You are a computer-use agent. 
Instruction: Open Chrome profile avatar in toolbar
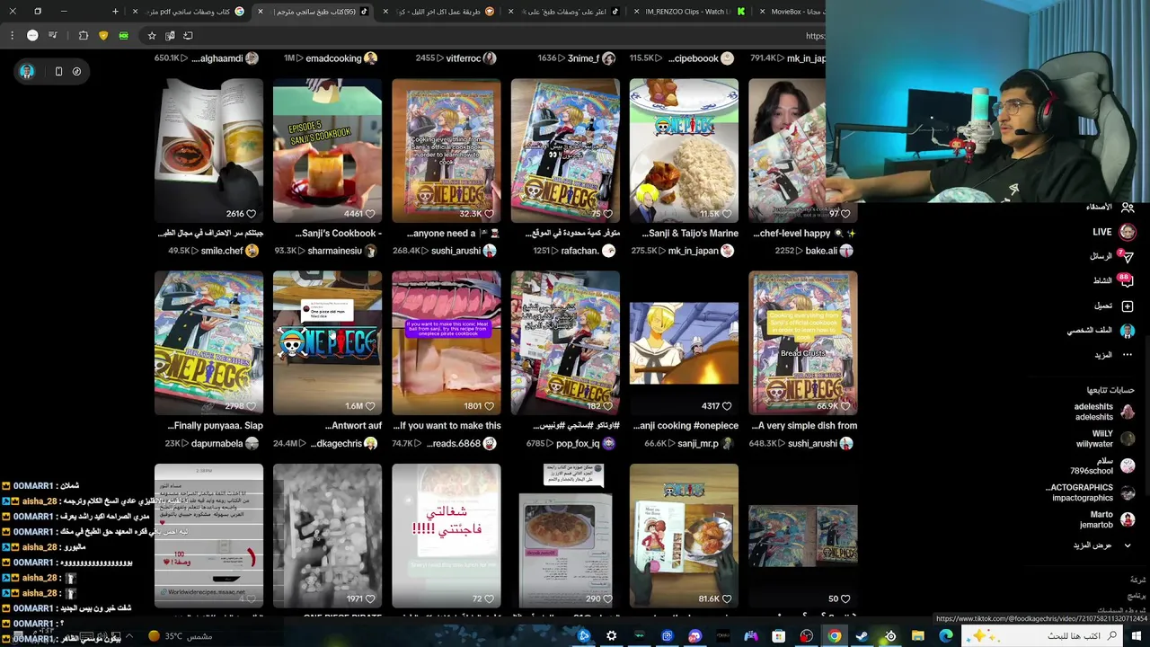[x=32, y=36]
